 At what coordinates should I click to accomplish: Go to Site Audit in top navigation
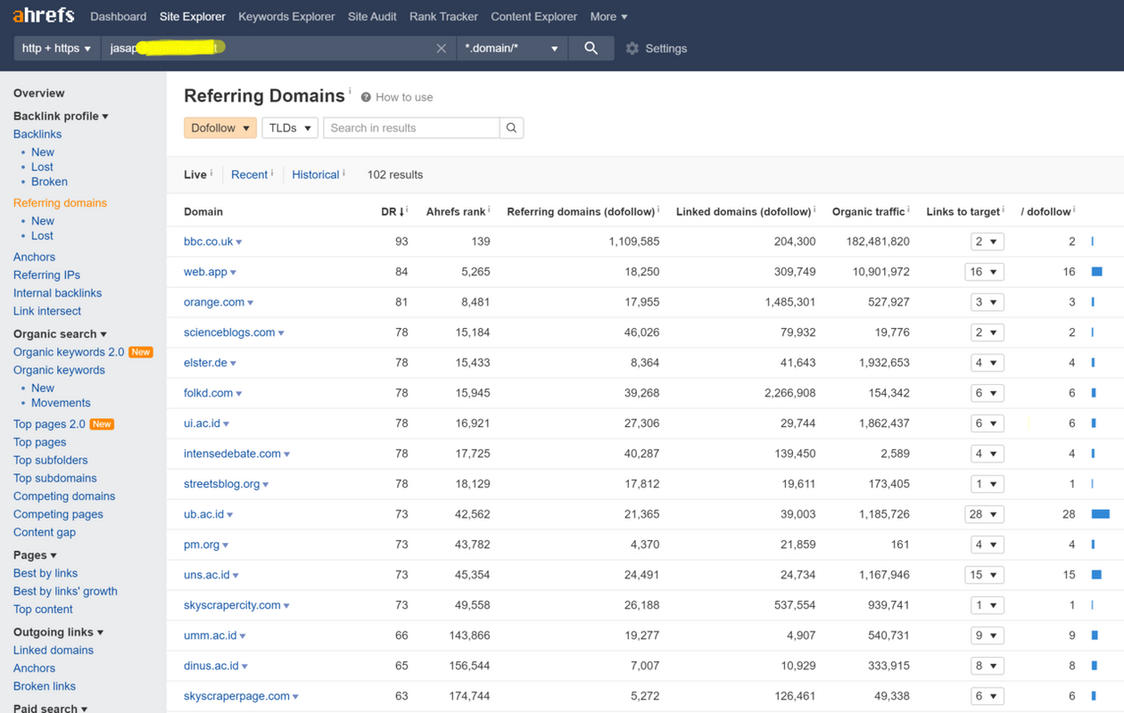(x=372, y=16)
